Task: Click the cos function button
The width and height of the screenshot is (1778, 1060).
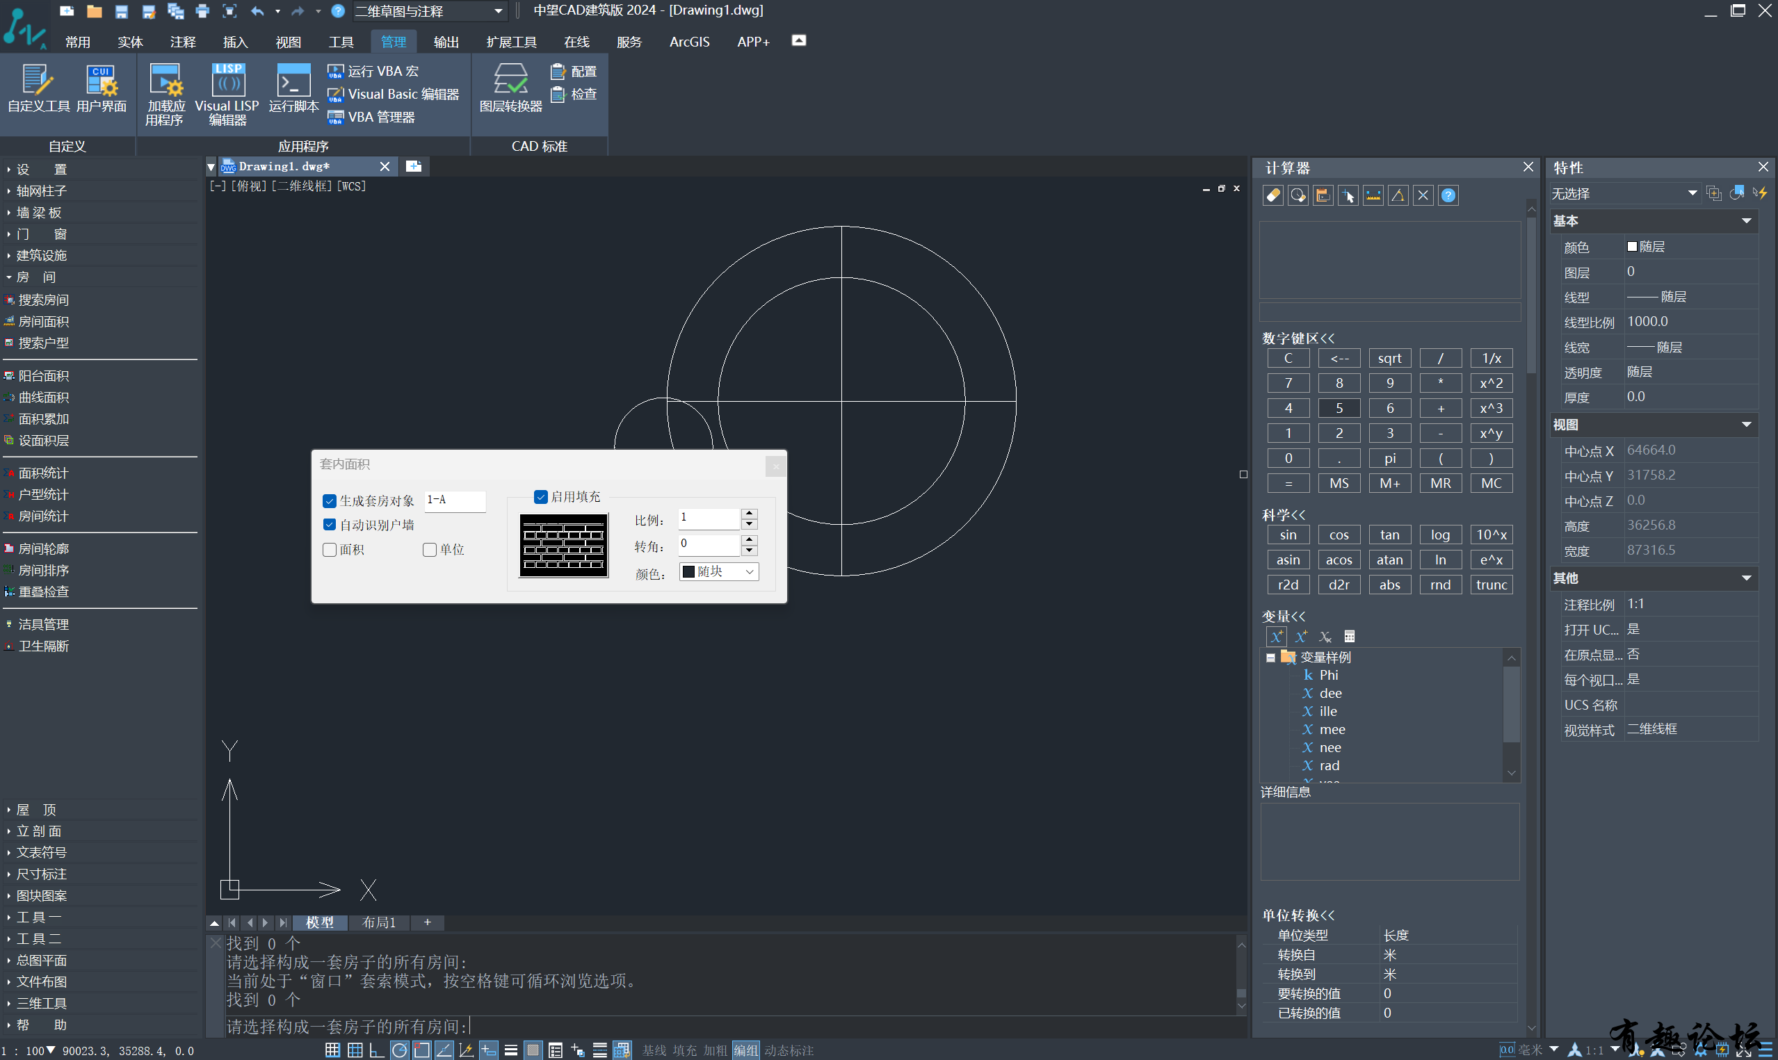Action: (1339, 535)
